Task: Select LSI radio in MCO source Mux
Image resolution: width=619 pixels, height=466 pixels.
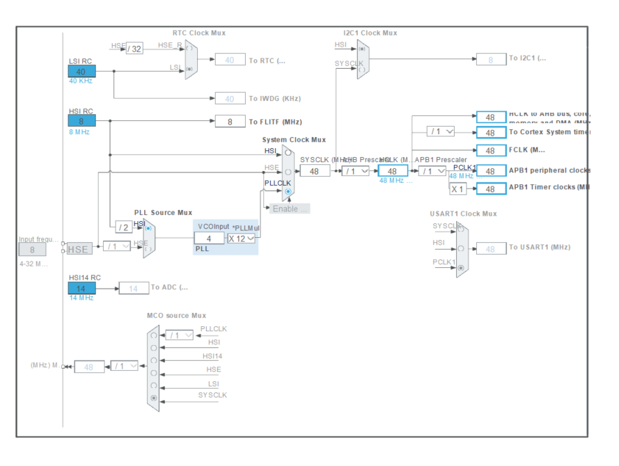Action: [154, 385]
